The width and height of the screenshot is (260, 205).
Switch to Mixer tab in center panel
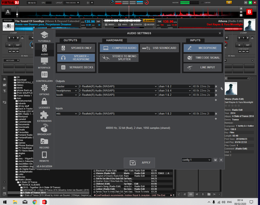click(x=109, y=24)
